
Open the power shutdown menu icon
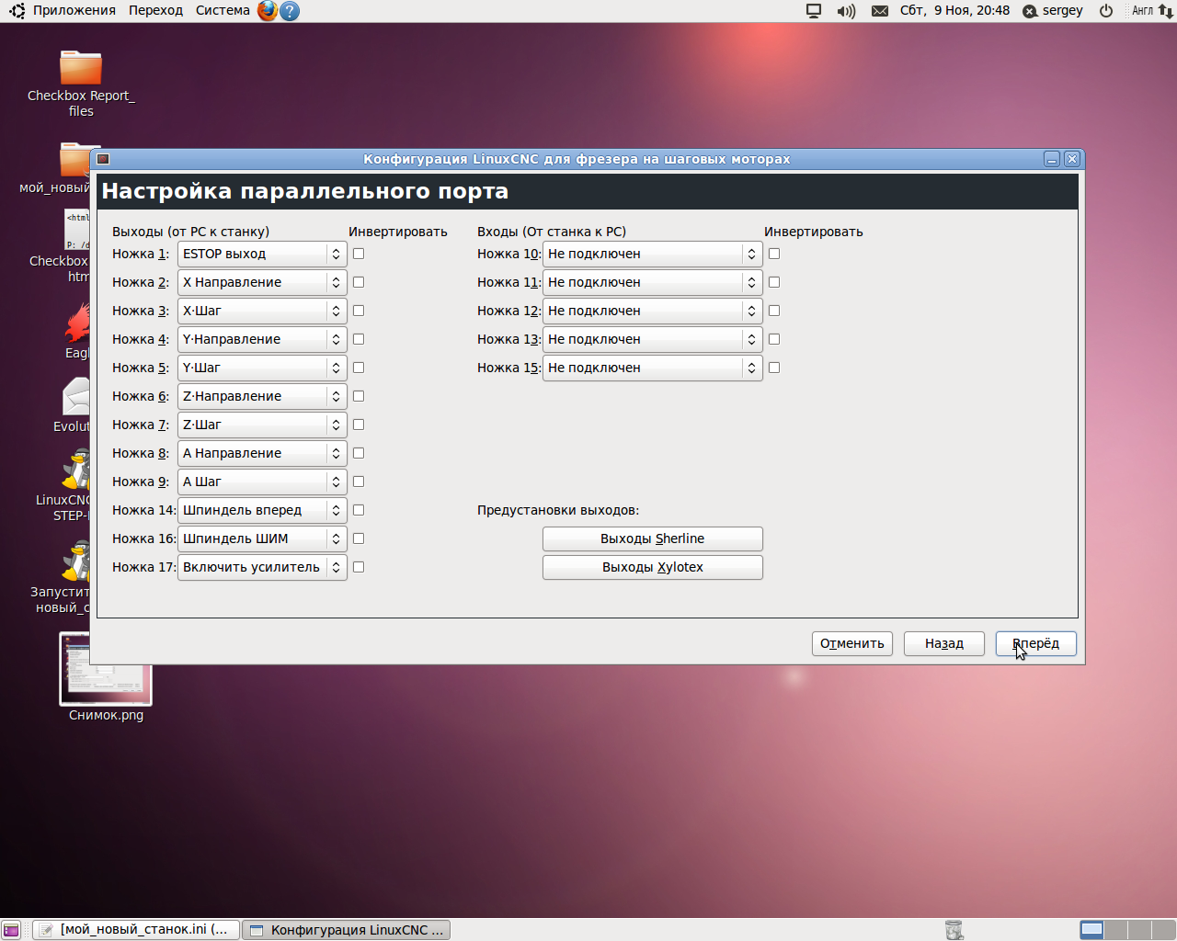coord(1106,11)
